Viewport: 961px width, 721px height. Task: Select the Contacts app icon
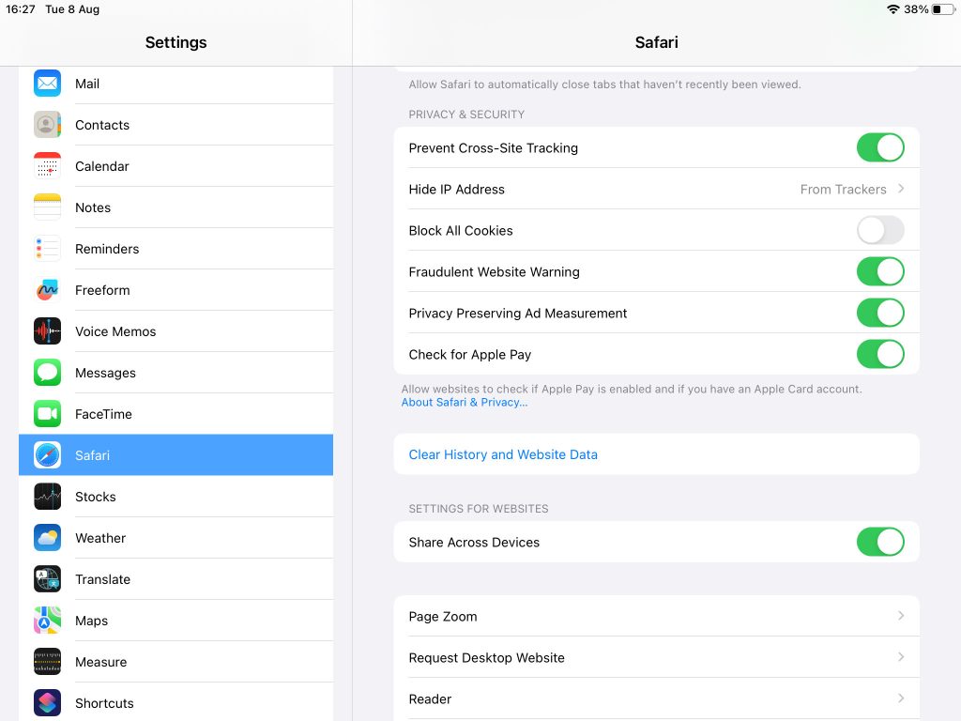(47, 125)
